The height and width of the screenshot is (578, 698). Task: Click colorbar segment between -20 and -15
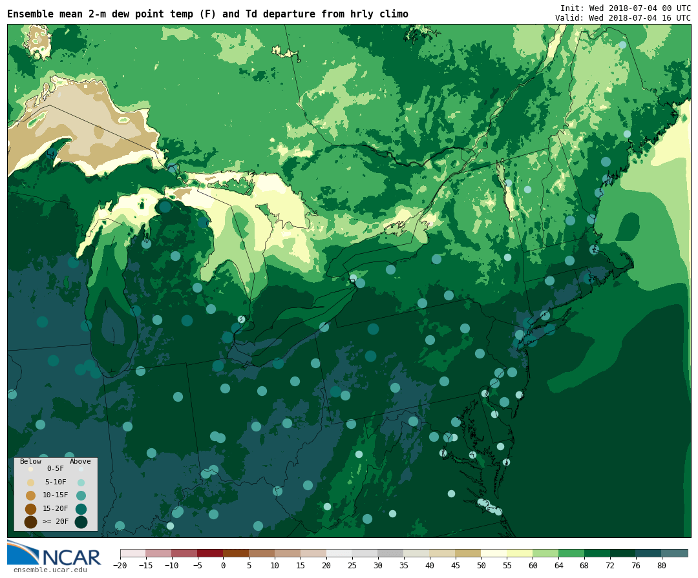pos(133,553)
